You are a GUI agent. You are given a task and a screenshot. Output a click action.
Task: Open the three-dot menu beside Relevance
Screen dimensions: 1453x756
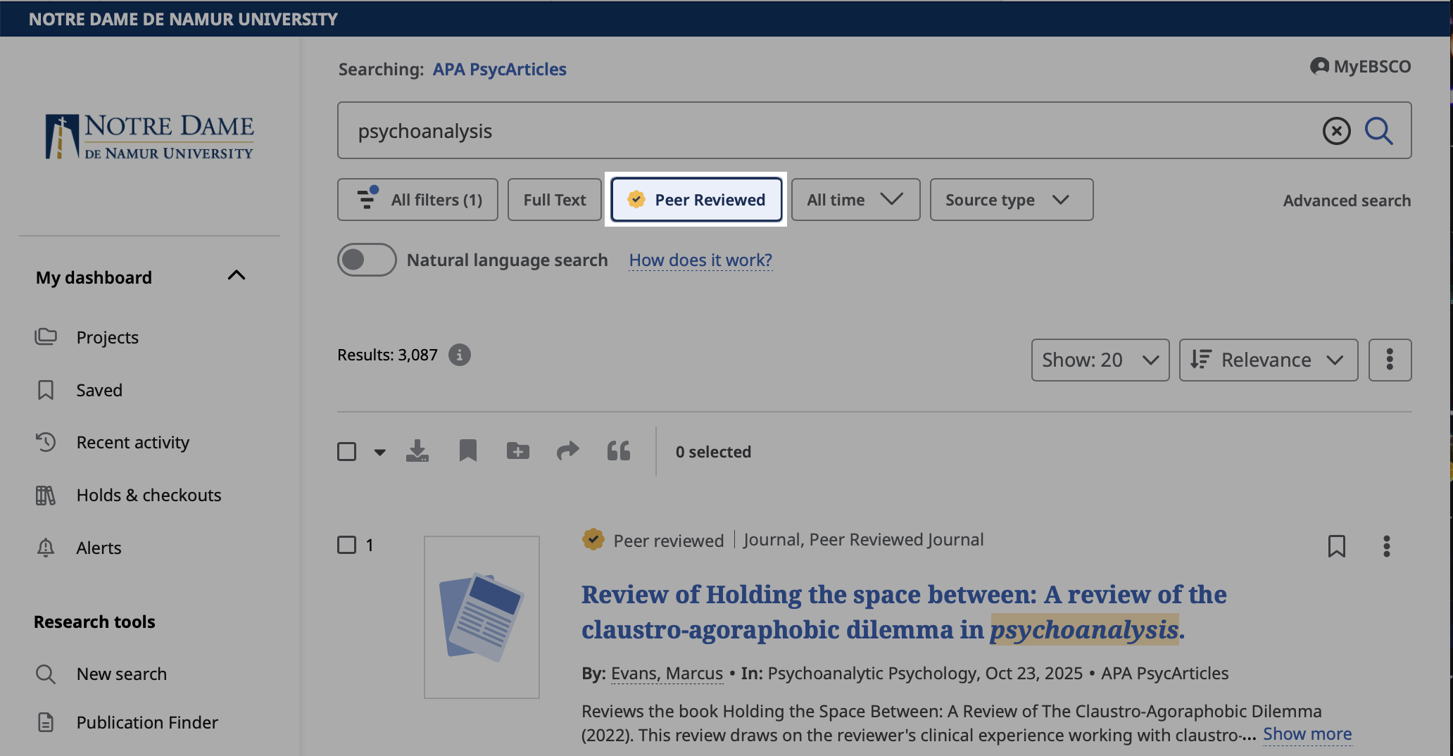1390,360
